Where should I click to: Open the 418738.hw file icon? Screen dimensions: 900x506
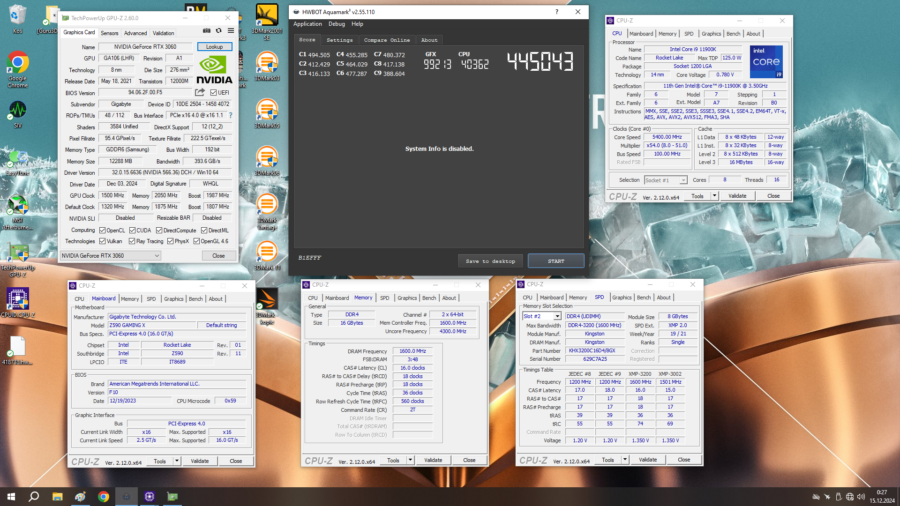18,350
